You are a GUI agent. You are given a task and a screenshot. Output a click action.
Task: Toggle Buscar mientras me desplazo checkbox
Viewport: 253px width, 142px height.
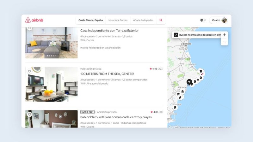coord(176,35)
